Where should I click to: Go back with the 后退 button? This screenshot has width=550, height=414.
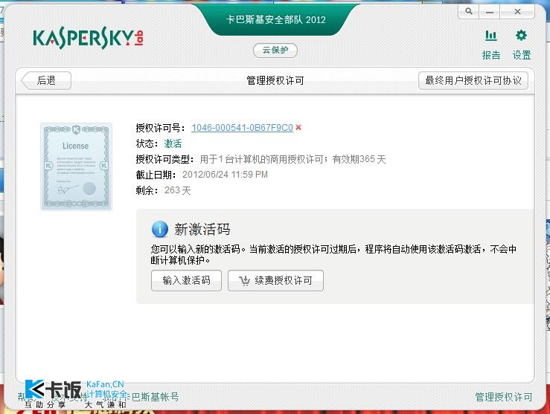[46, 80]
